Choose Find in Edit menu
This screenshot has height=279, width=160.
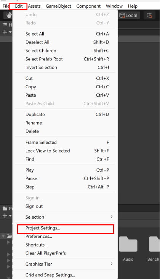pos(65,159)
